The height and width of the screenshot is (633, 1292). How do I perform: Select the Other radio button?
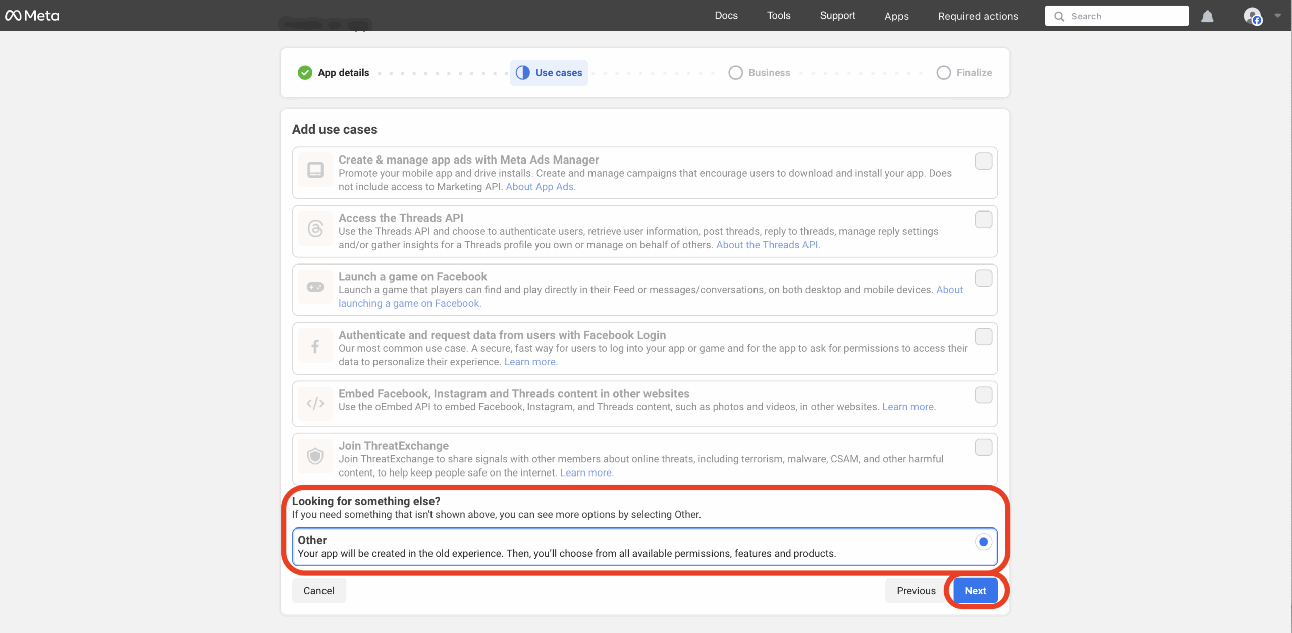click(x=983, y=542)
